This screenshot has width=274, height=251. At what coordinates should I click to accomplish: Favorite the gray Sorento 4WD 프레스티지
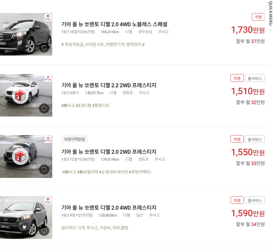pos(44,231)
